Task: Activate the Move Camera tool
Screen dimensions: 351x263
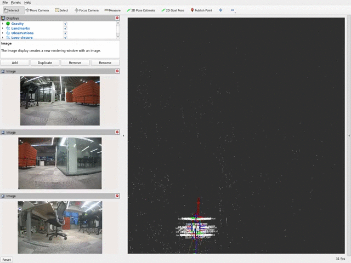Action: 37,10
